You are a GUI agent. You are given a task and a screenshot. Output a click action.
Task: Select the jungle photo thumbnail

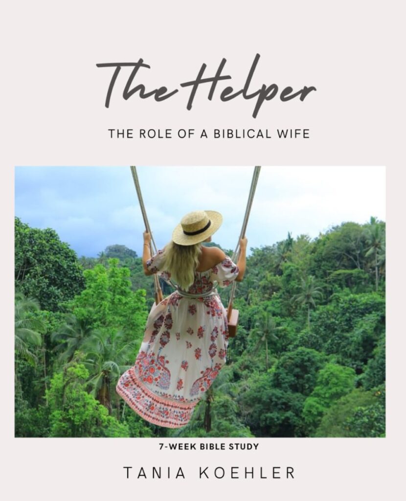point(200,301)
